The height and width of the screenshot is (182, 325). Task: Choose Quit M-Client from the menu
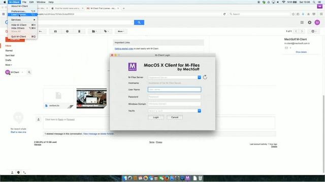[x=22, y=36]
